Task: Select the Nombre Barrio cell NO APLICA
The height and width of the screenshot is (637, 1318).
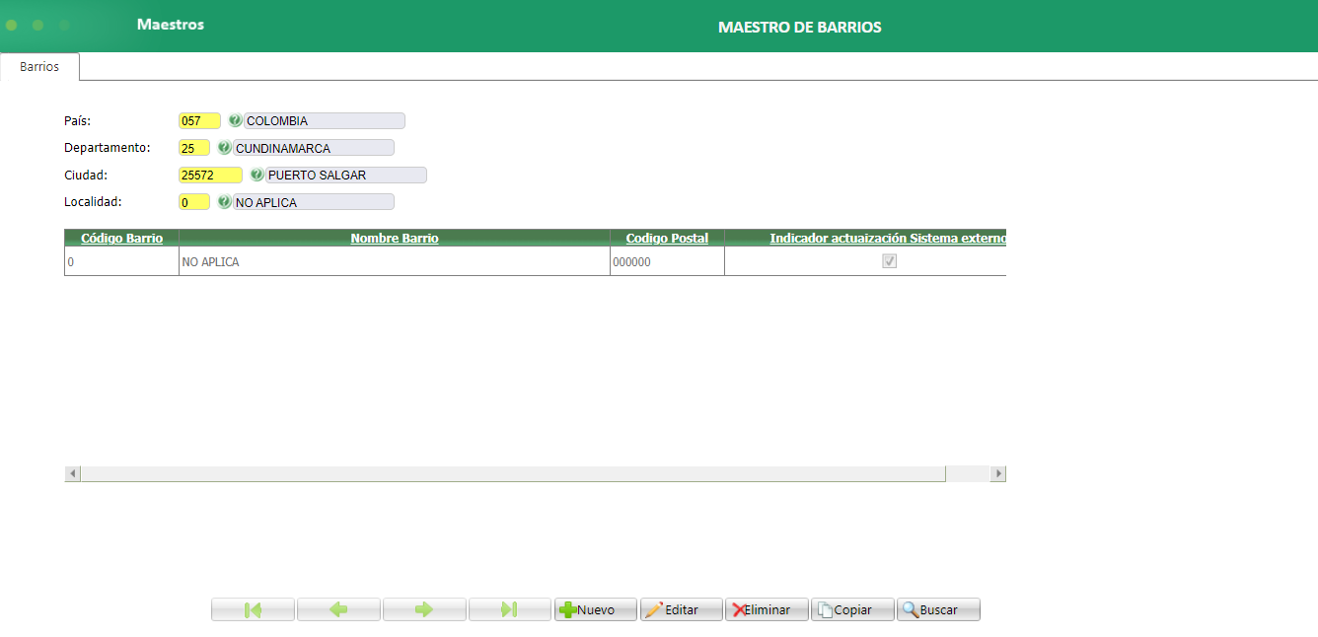Action: [x=395, y=262]
